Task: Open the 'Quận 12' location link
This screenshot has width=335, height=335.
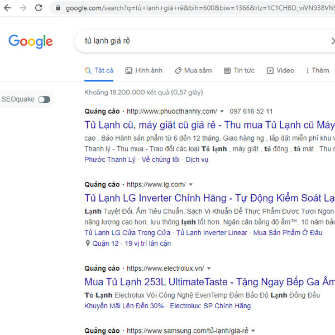Action: [x=106, y=243]
